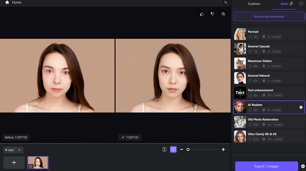Select the Text enhancement model

[269, 93]
